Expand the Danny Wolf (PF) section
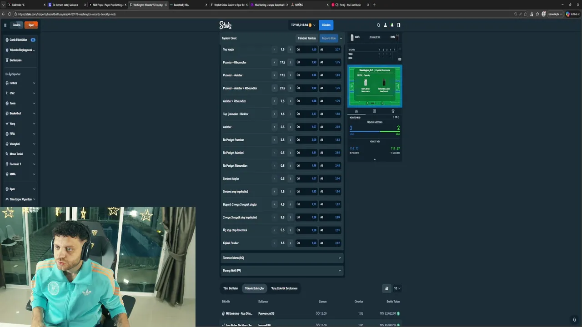 point(281,271)
